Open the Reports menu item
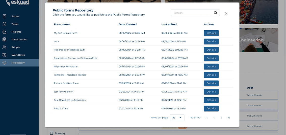286x135 pixels. (x=19, y=32)
